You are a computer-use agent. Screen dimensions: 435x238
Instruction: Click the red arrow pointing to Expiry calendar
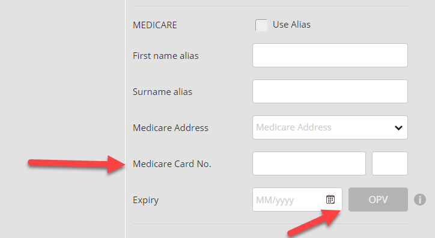pos(314,223)
